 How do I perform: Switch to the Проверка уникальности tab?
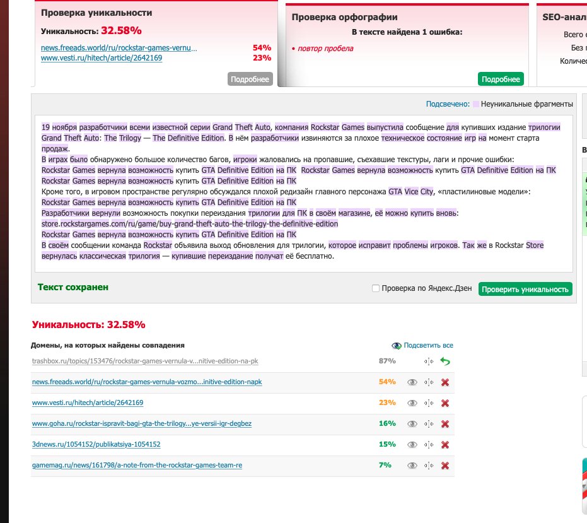96,13
